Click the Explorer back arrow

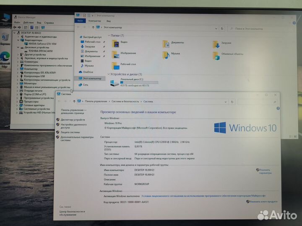pyautogui.click(x=78, y=27)
